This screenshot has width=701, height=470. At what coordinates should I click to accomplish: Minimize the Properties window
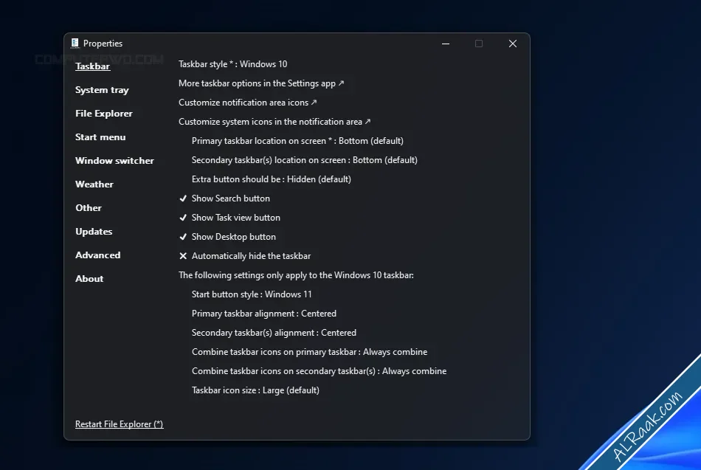click(x=445, y=44)
